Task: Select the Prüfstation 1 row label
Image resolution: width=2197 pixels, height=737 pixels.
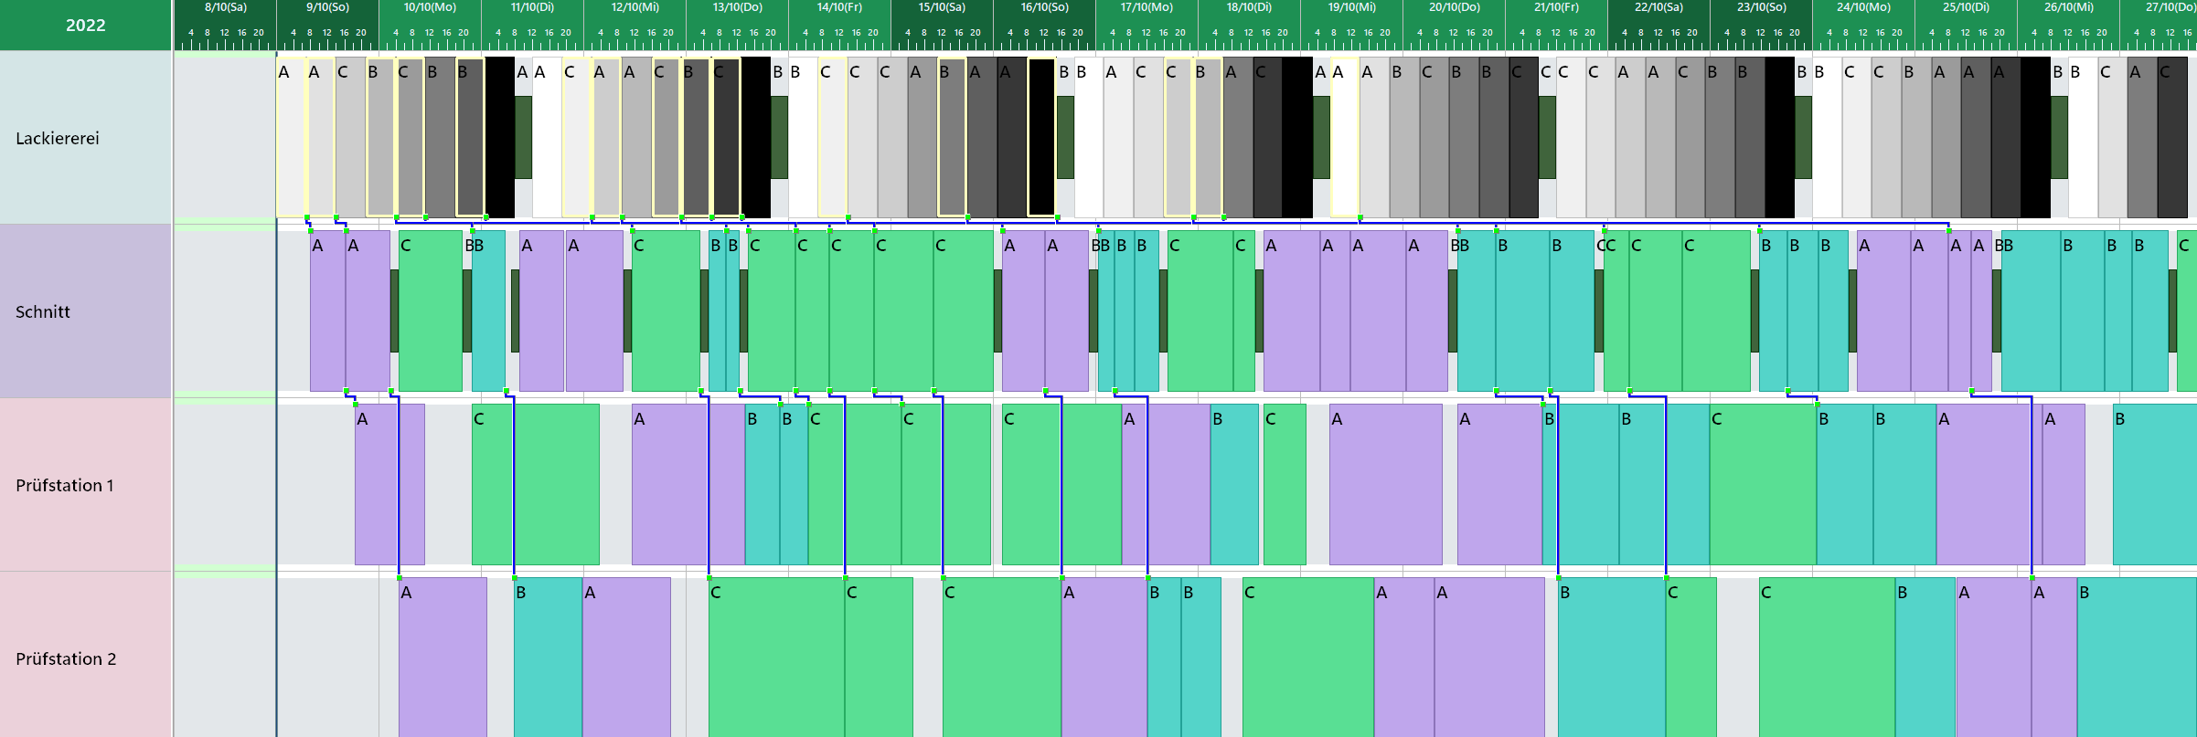Action: coord(64,485)
